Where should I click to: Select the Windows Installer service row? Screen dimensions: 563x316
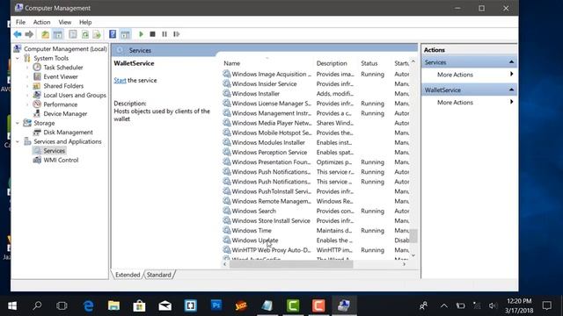(x=316, y=94)
